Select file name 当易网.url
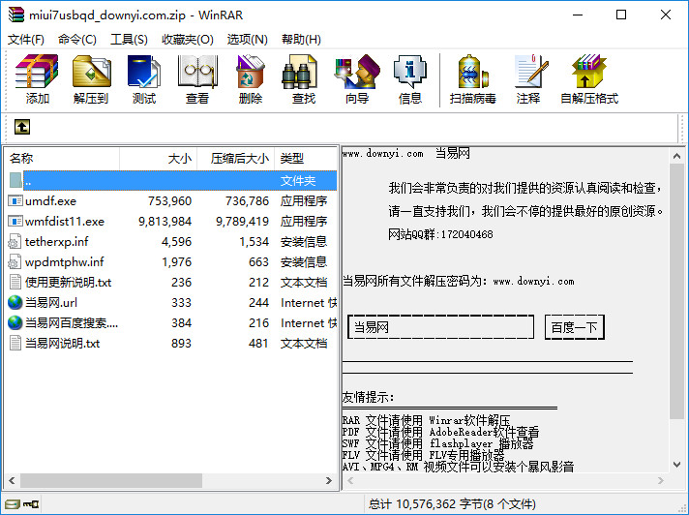689x515 pixels. [x=51, y=302]
